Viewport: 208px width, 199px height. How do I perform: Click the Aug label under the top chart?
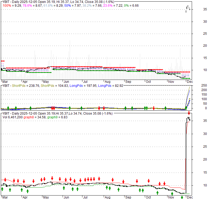pos(107,82)
